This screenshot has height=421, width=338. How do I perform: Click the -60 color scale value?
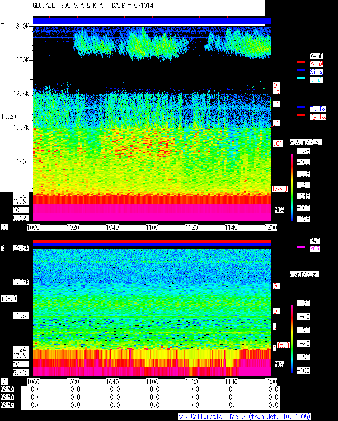[x=303, y=317]
